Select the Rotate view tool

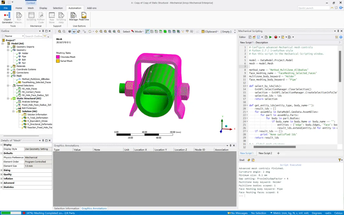90,32
